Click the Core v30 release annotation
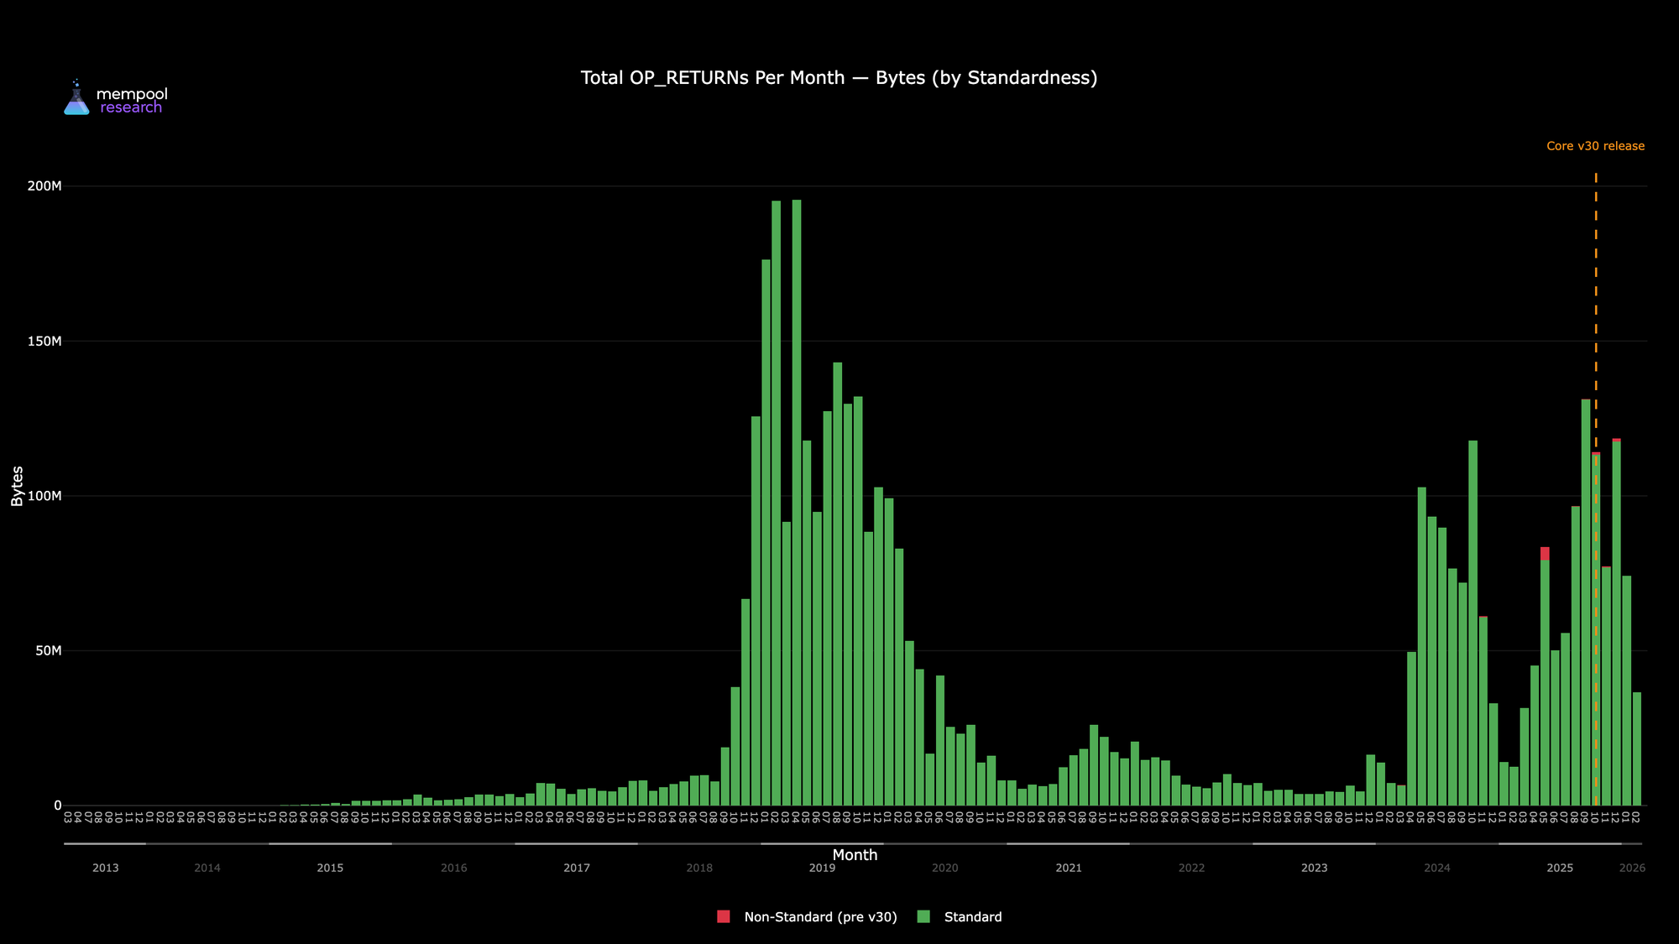Image resolution: width=1679 pixels, height=944 pixels. tap(1595, 146)
